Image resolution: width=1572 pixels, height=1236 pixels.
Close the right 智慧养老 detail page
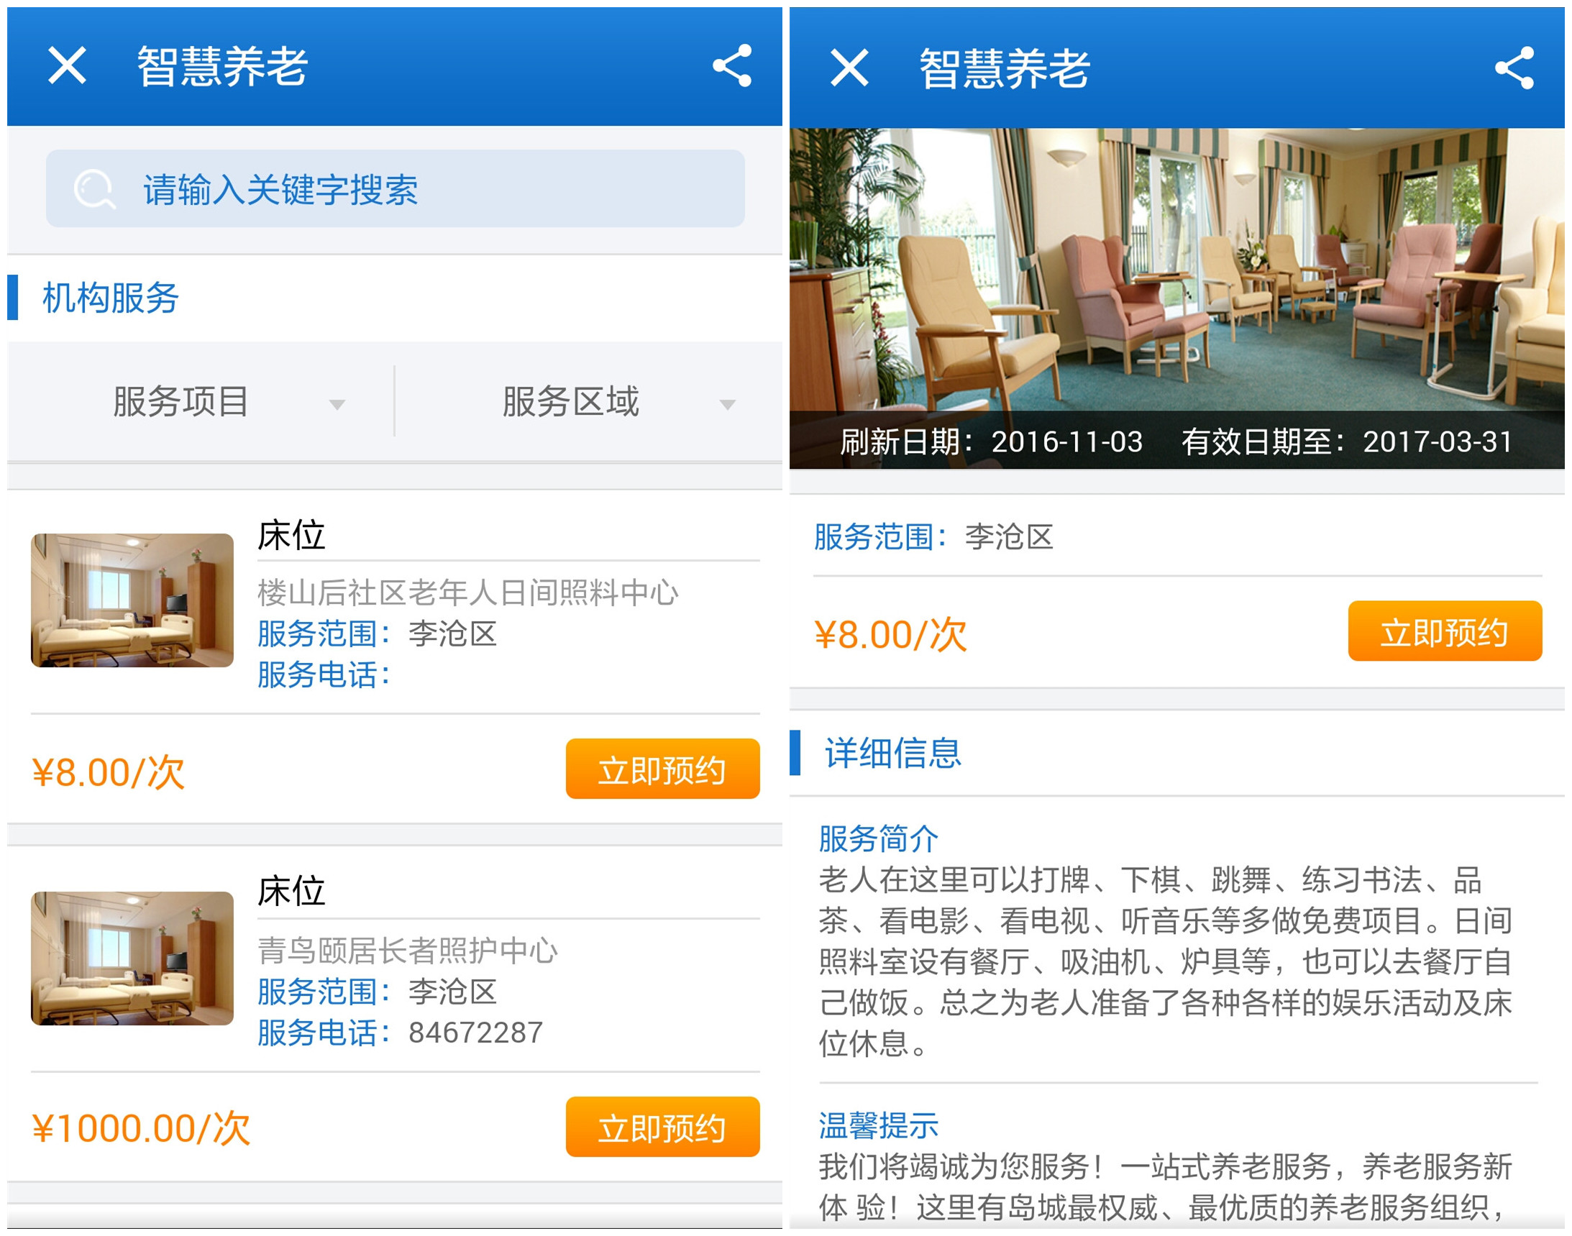[849, 68]
